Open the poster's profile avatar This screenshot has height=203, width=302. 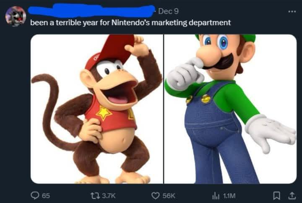point(16,16)
